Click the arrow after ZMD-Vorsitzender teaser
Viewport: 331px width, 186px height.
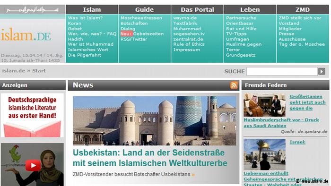193,175
